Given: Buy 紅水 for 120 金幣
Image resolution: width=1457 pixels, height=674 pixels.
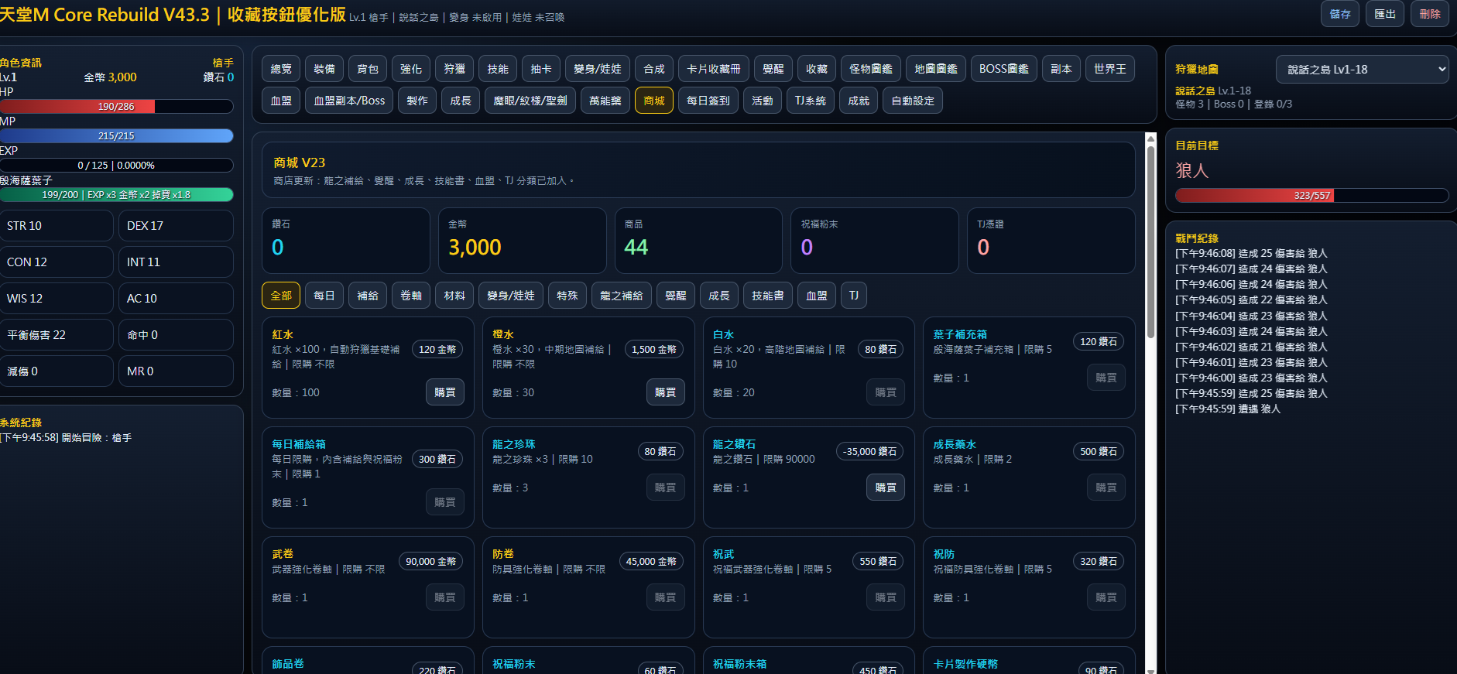Looking at the screenshot, I should (445, 392).
